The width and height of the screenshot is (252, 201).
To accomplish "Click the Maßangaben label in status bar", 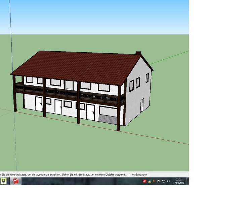I will coord(139,175).
